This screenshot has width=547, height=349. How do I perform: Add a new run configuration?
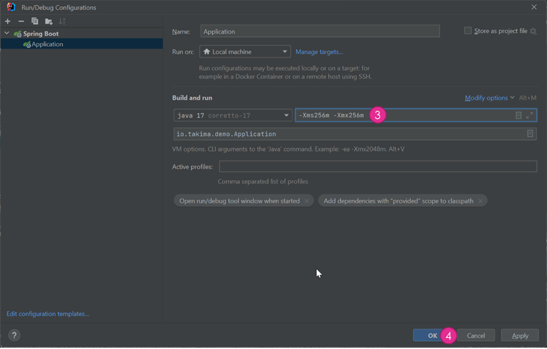[x=8, y=21]
